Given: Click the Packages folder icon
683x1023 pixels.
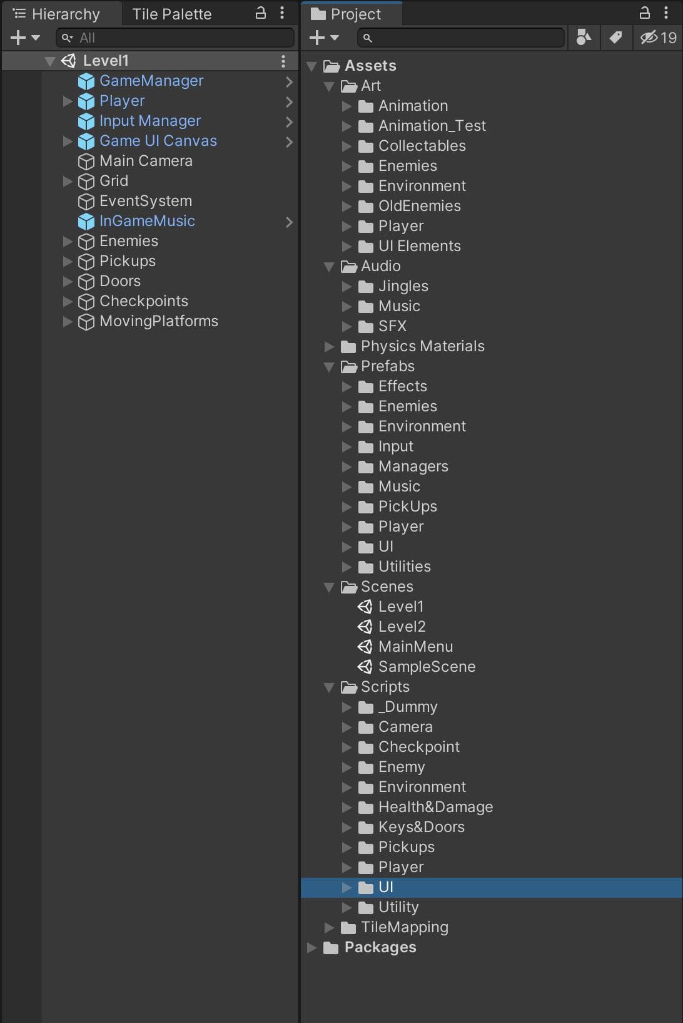Looking at the screenshot, I should click(x=331, y=948).
